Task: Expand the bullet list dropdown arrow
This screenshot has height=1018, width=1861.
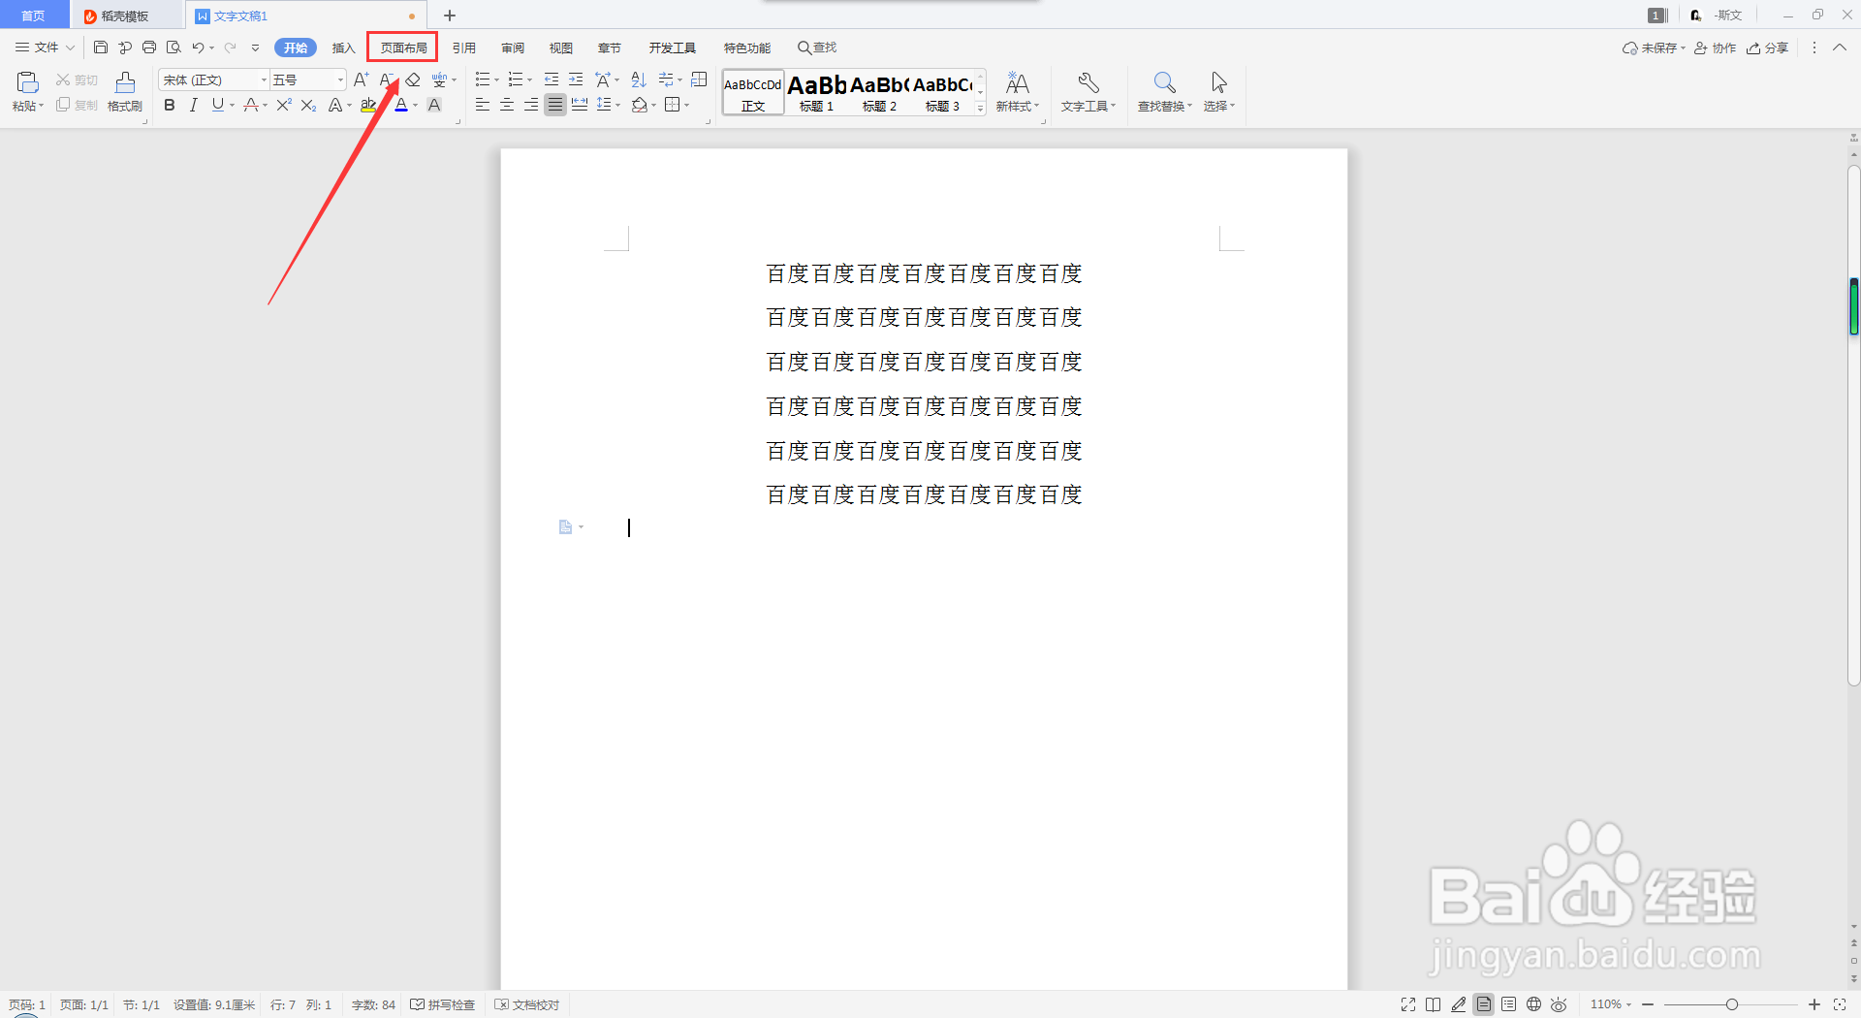Action: [497, 80]
